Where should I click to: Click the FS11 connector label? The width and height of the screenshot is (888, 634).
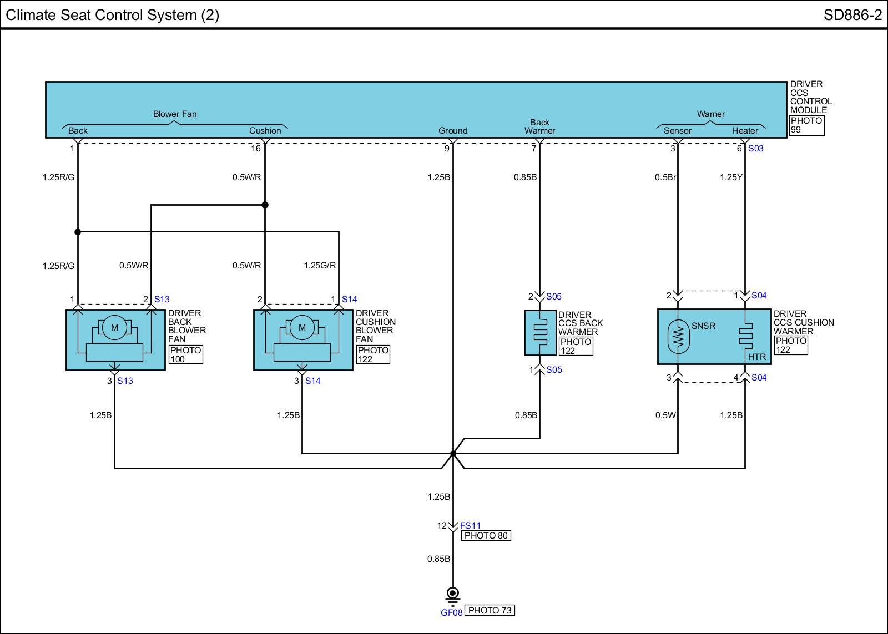click(470, 525)
